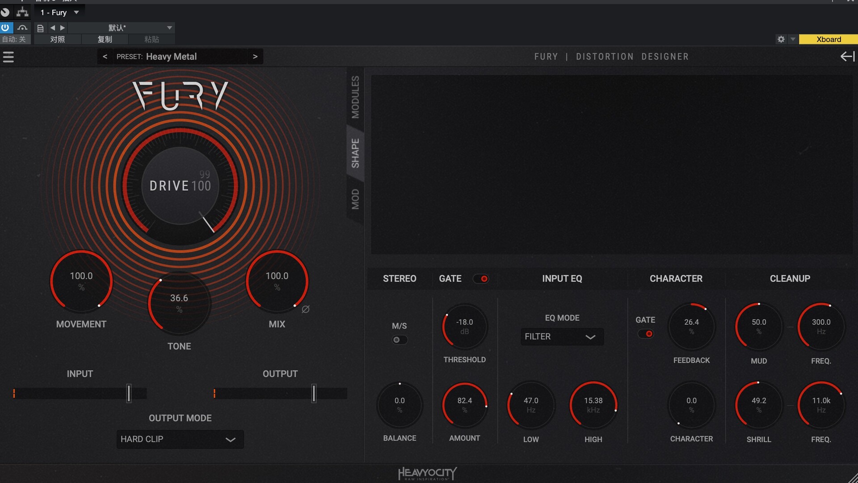Go to the next preset with right arrow

[255, 56]
